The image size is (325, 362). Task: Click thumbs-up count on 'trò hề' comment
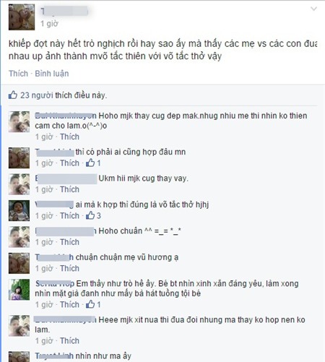pyautogui.click(x=90, y=304)
